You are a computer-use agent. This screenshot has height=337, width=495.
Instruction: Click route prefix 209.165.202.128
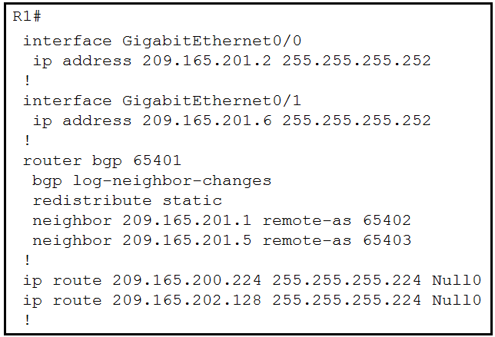coord(187,300)
